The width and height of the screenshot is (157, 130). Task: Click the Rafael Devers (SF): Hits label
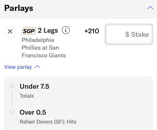pos(48,122)
